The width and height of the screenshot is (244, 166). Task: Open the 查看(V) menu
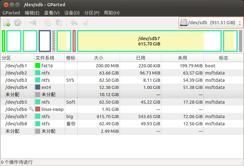52,13
